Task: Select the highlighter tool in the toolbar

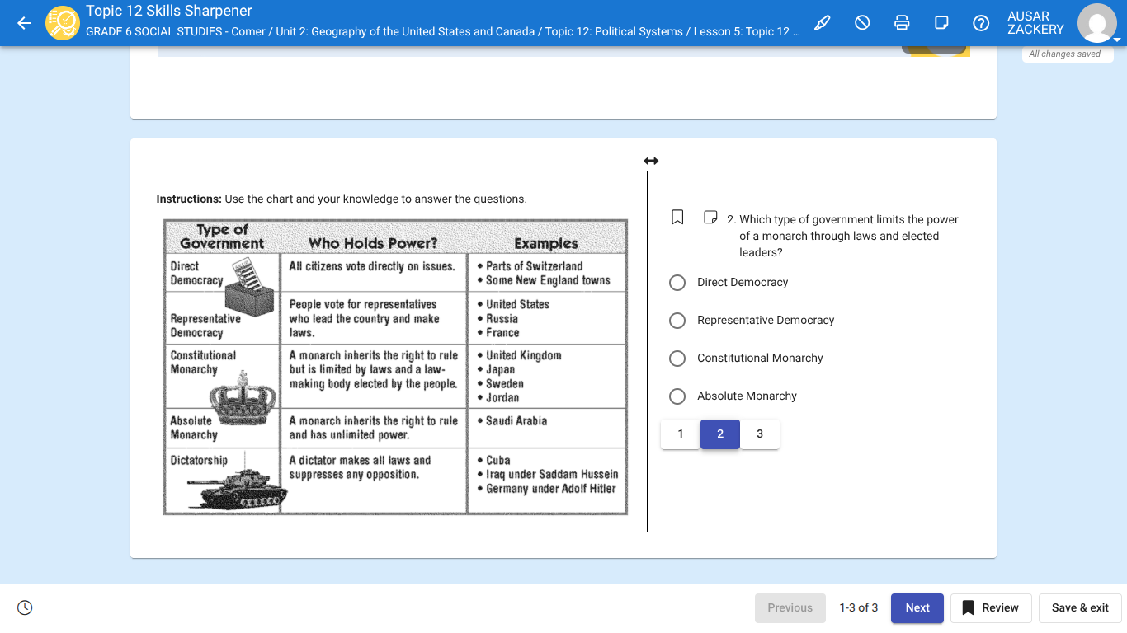Action: tap(822, 22)
